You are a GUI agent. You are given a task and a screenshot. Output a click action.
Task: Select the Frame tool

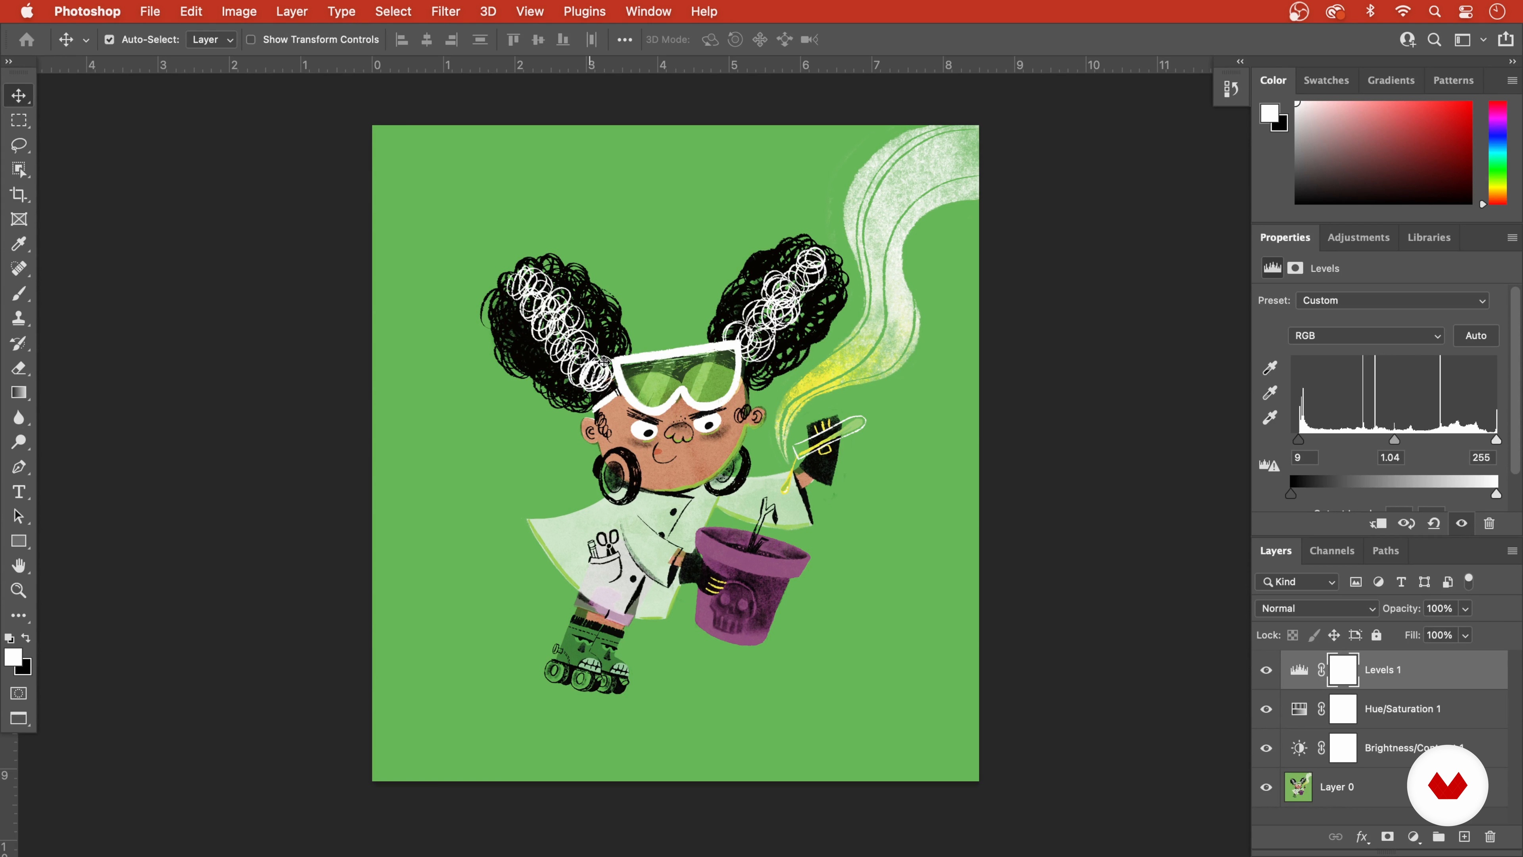pos(19,219)
